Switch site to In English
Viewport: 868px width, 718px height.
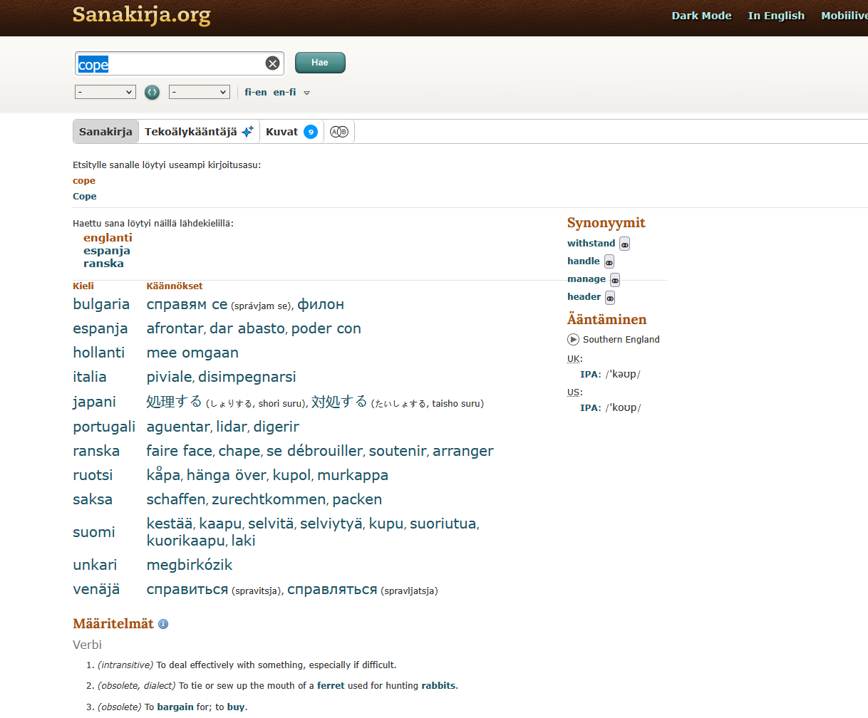[x=776, y=16]
